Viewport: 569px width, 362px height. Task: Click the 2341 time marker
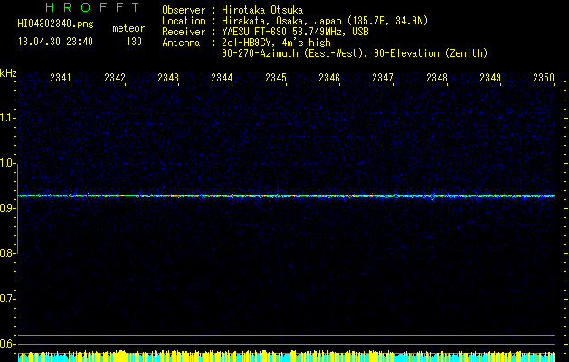(61, 78)
